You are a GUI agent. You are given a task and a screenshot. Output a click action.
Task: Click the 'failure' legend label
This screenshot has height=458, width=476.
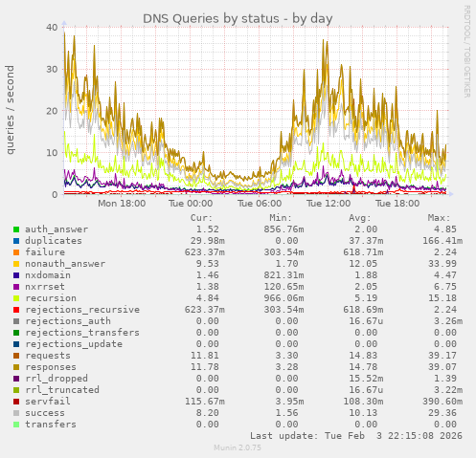tap(45, 252)
